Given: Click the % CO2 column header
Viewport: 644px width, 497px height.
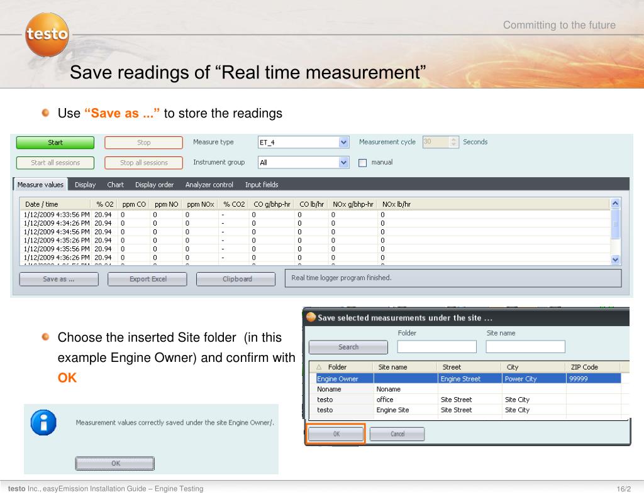Looking at the screenshot, I should point(234,204).
